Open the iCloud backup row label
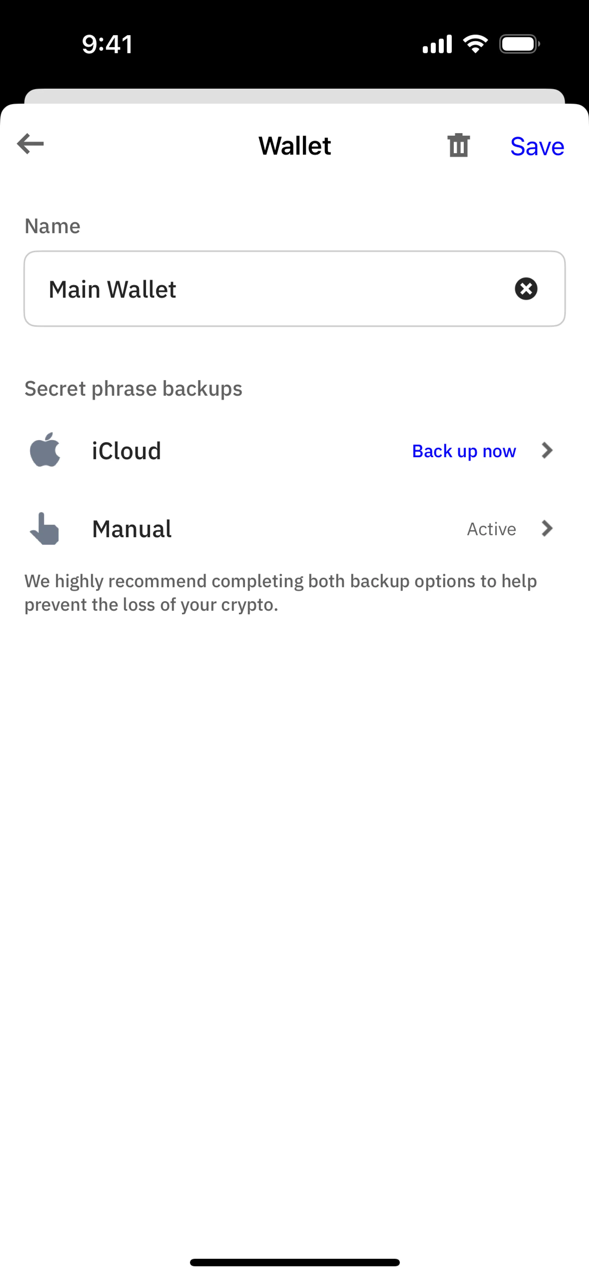This screenshot has height=1278, width=589. 126,451
